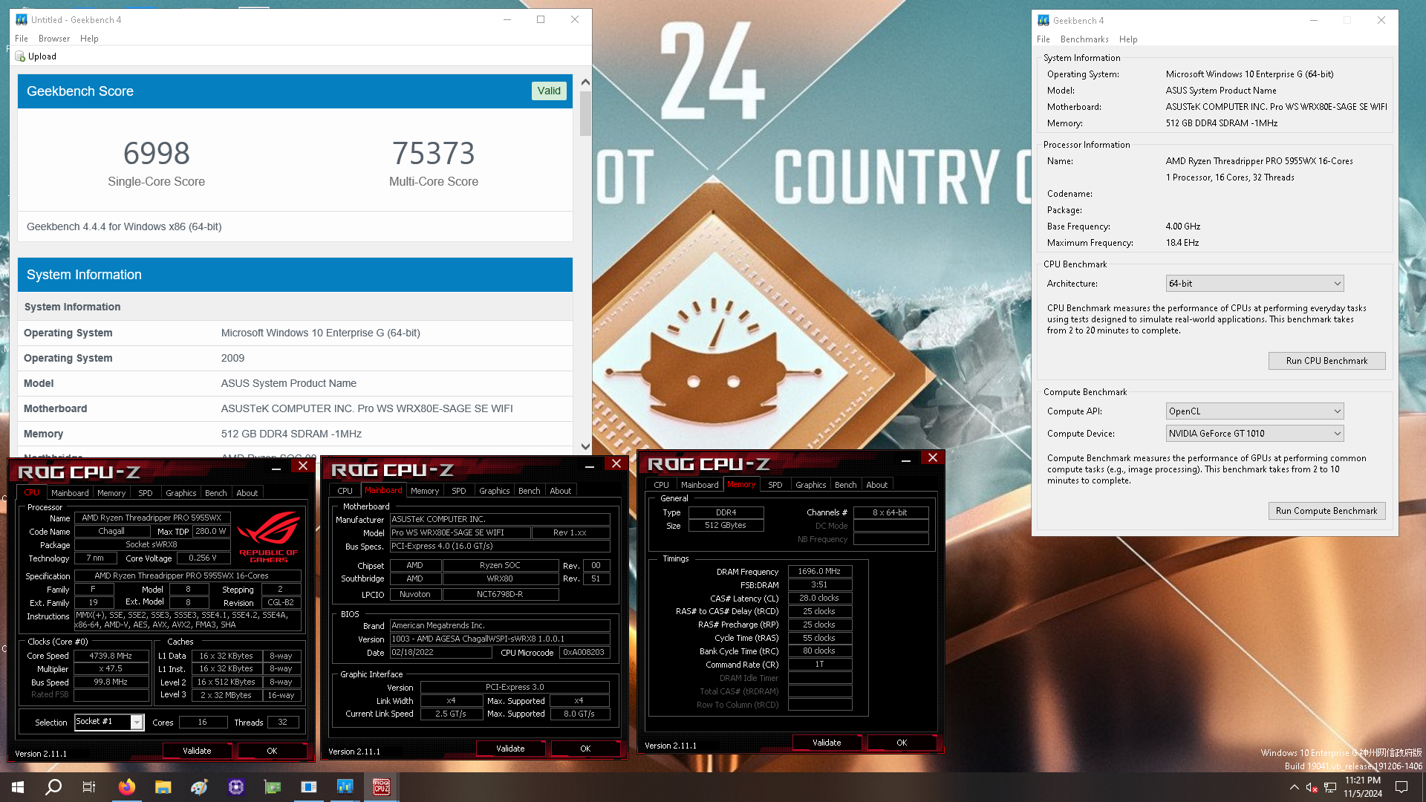1426x802 pixels.
Task: Open File menu in Untitled Geekbench window
Action: (22, 39)
